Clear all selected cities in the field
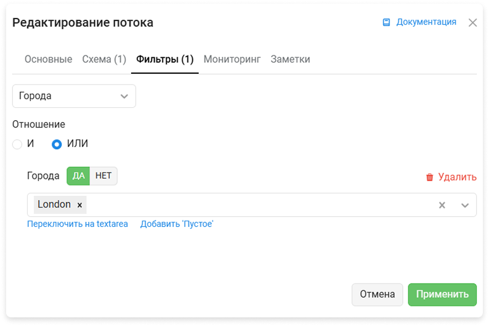Image resolution: width=489 pixels, height=326 pixels. pos(442,205)
